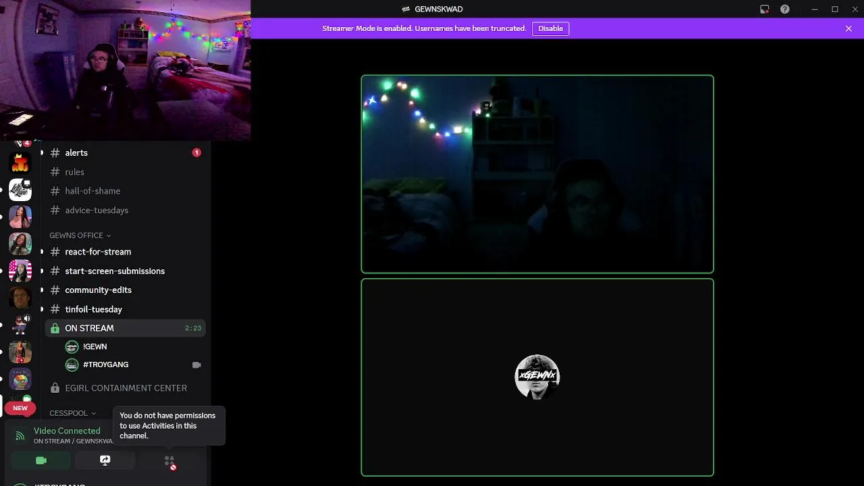Dismiss the Streamer Mode banner with its X
864x486 pixels.
click(x=848, y=28)
